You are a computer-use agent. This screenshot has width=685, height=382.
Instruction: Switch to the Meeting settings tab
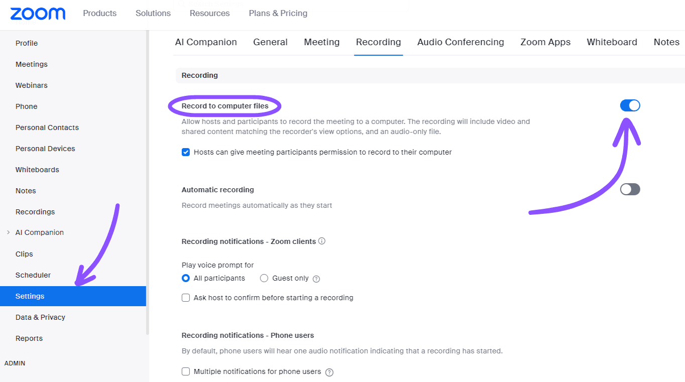coord(321,42)
